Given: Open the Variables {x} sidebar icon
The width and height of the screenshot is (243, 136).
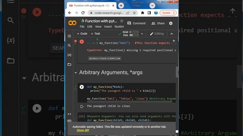Looking at the screenshot, I should click(69, 55).
